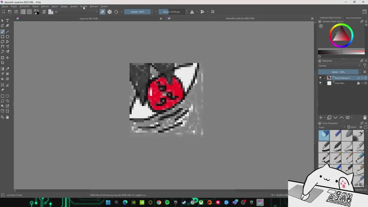Toggle alpha inheritance on Arka Plan layer
Viewport: 368px width, 207px height.
(x=362, y=83)
